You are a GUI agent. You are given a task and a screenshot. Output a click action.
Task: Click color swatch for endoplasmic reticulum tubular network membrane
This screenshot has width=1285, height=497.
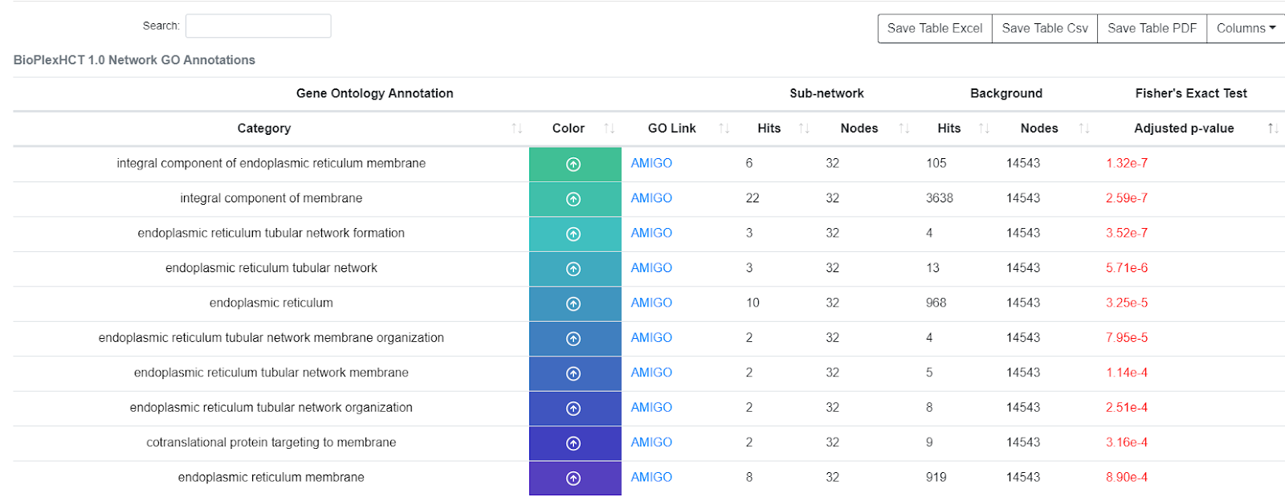[x=553, y=373]
